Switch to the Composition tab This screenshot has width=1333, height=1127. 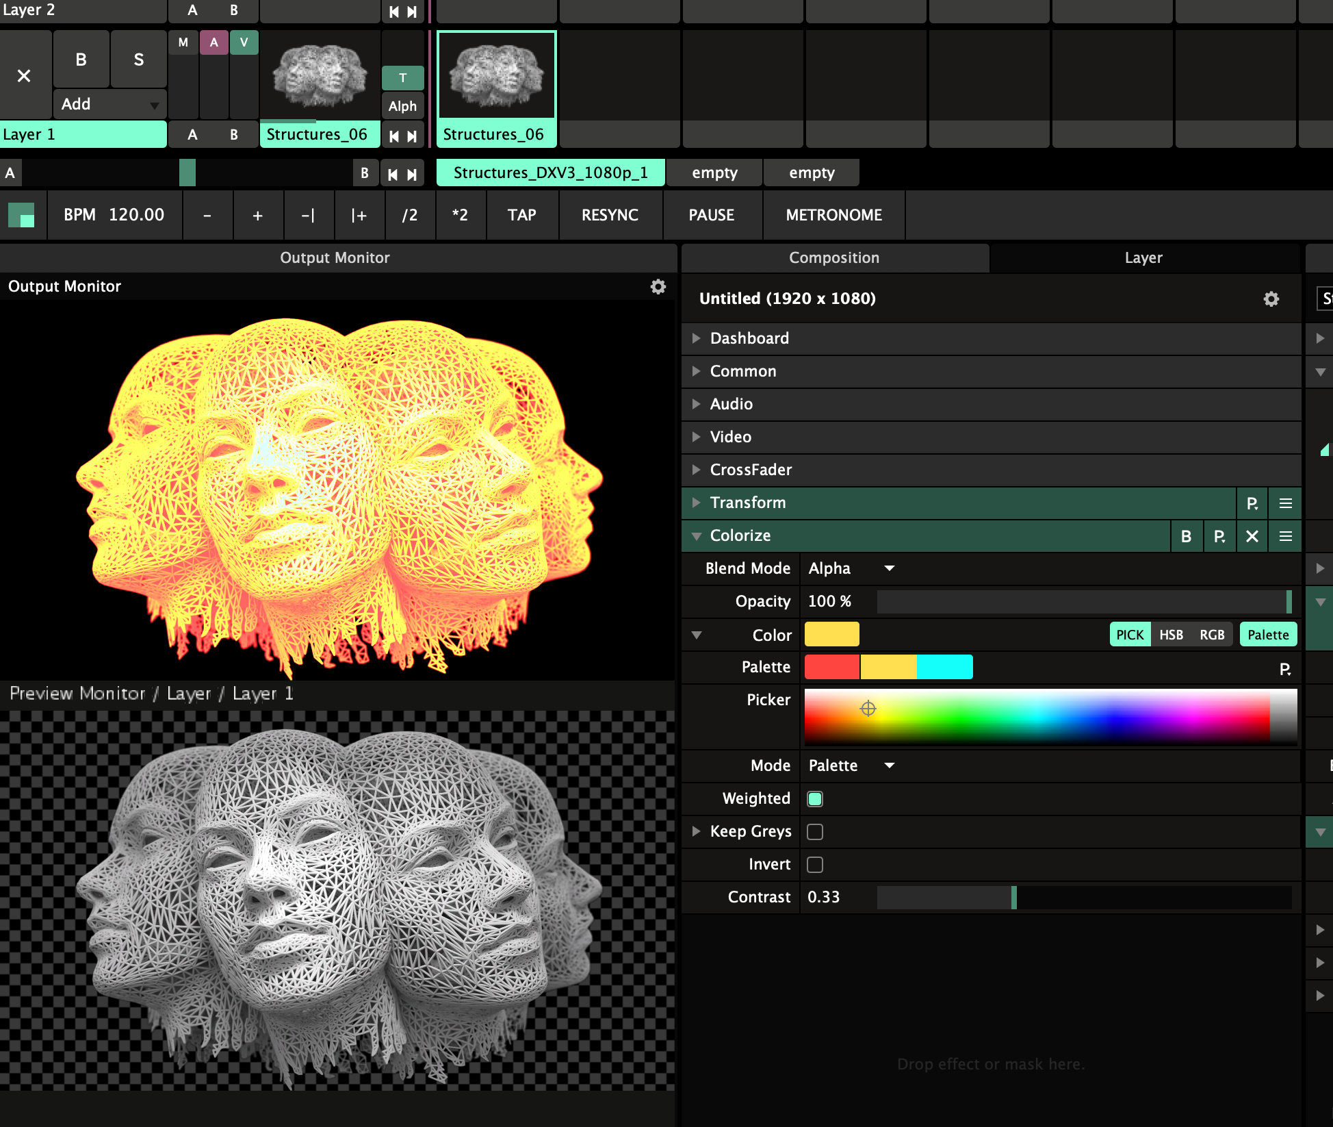pyautogui.click(x=833, y=258)
